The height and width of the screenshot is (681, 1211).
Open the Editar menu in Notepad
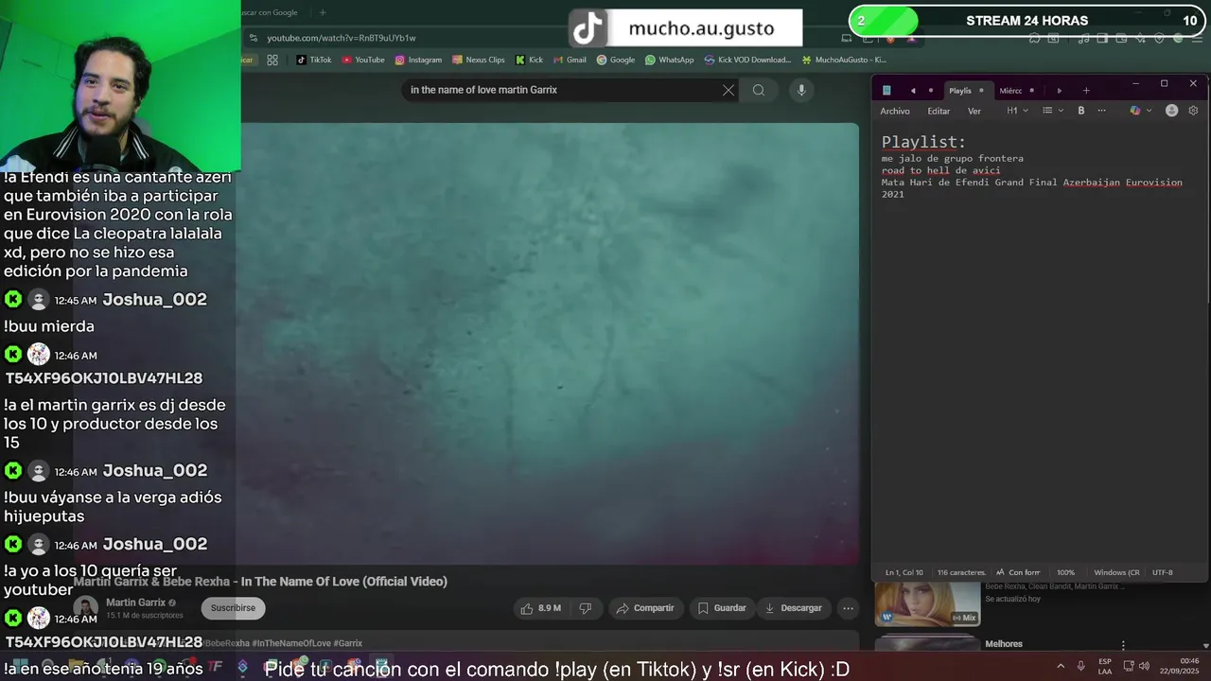939,111
